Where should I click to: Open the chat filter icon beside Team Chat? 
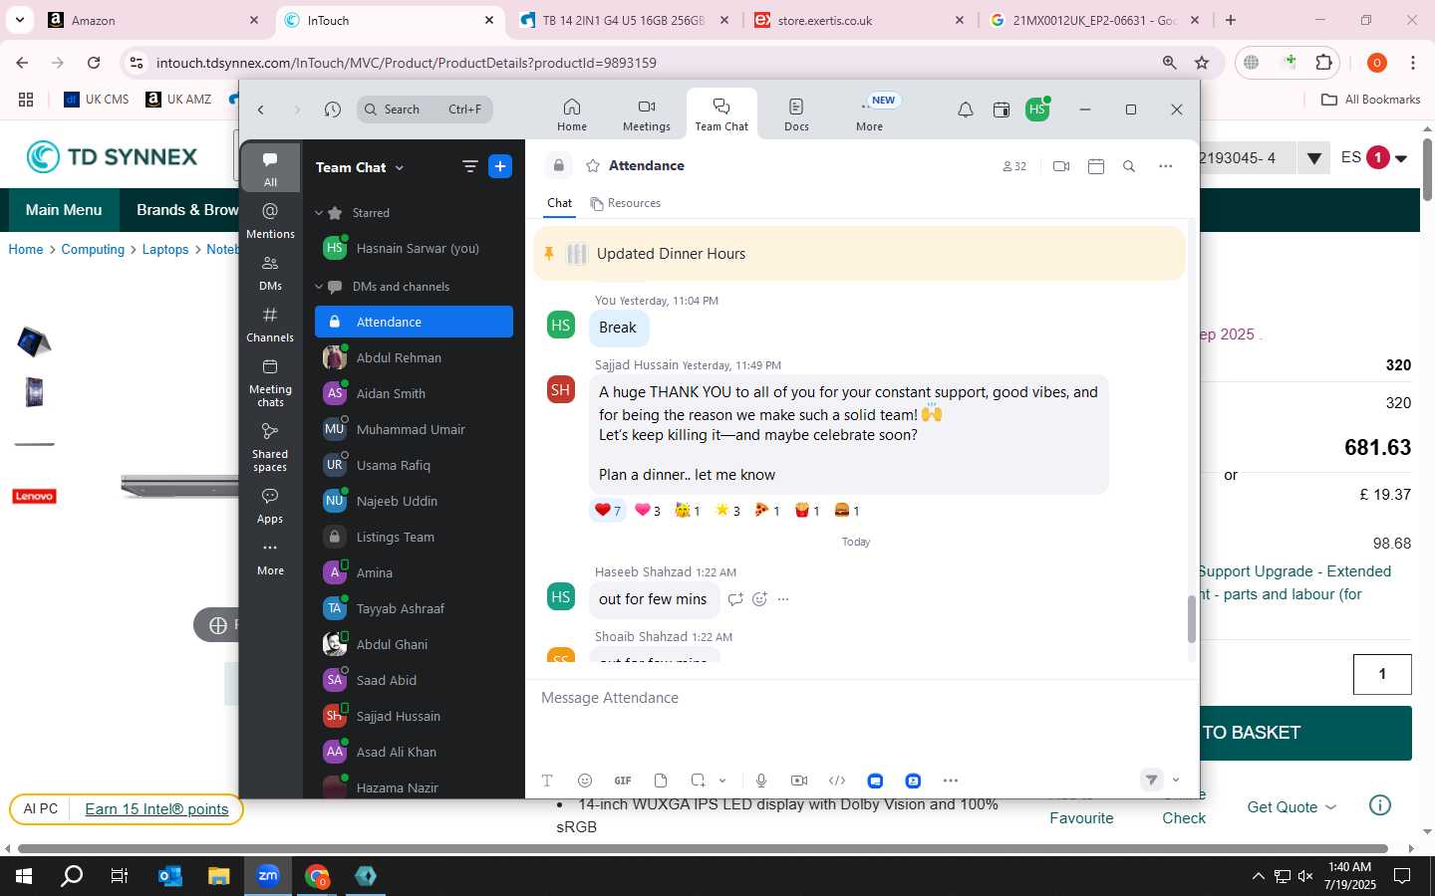tap(470, 166)
